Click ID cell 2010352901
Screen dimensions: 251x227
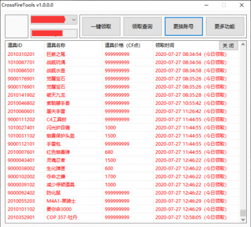21,217
